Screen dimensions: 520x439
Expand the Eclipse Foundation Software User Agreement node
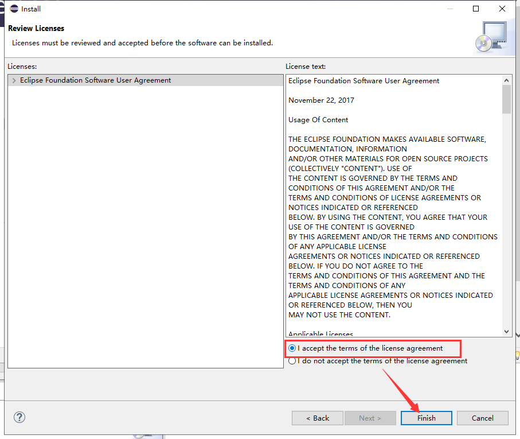point(14,81)
